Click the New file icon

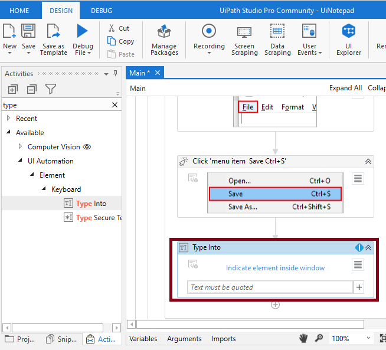click(x=9, y=31)
